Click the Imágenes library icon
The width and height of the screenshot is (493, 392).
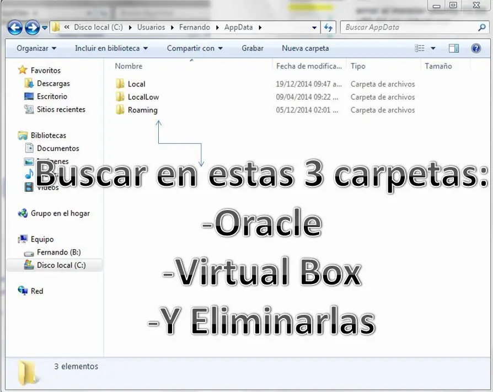pos(29,161)
